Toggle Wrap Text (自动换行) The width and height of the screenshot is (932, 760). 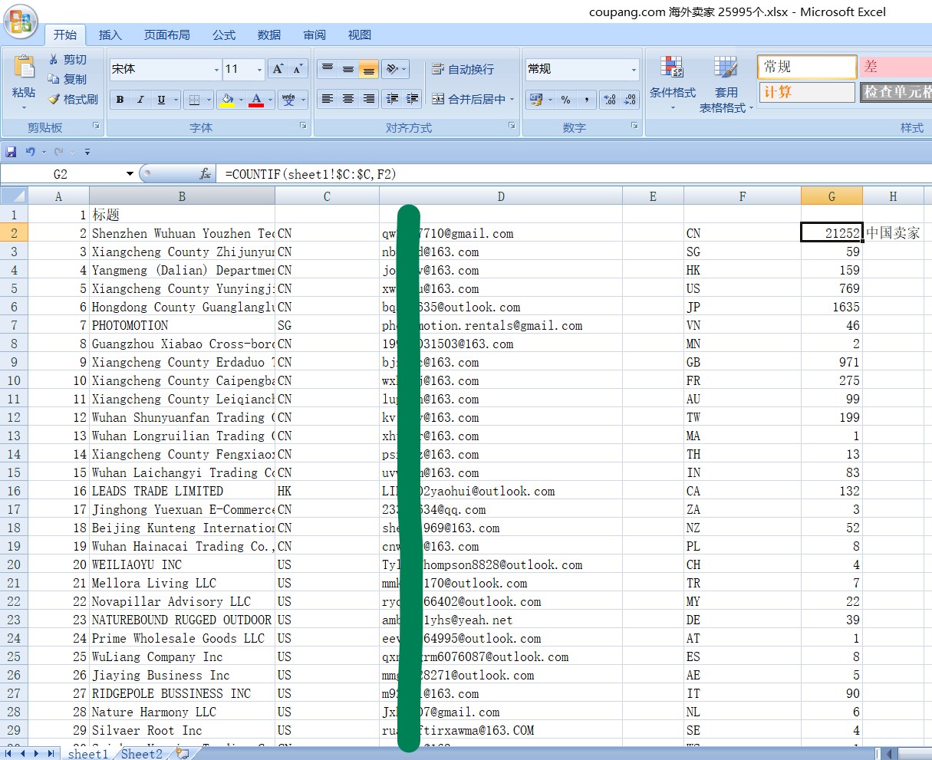[463, 69]
